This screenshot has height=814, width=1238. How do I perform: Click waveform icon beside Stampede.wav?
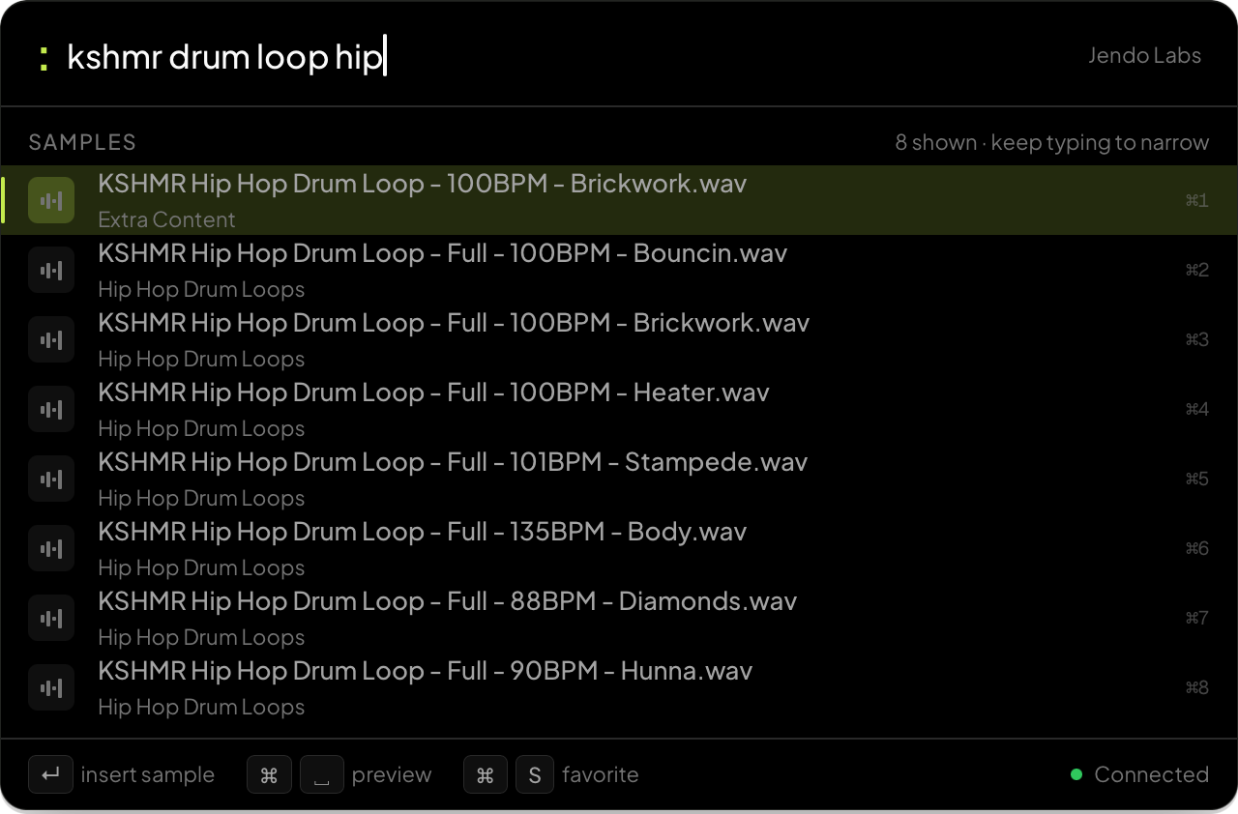51,479
